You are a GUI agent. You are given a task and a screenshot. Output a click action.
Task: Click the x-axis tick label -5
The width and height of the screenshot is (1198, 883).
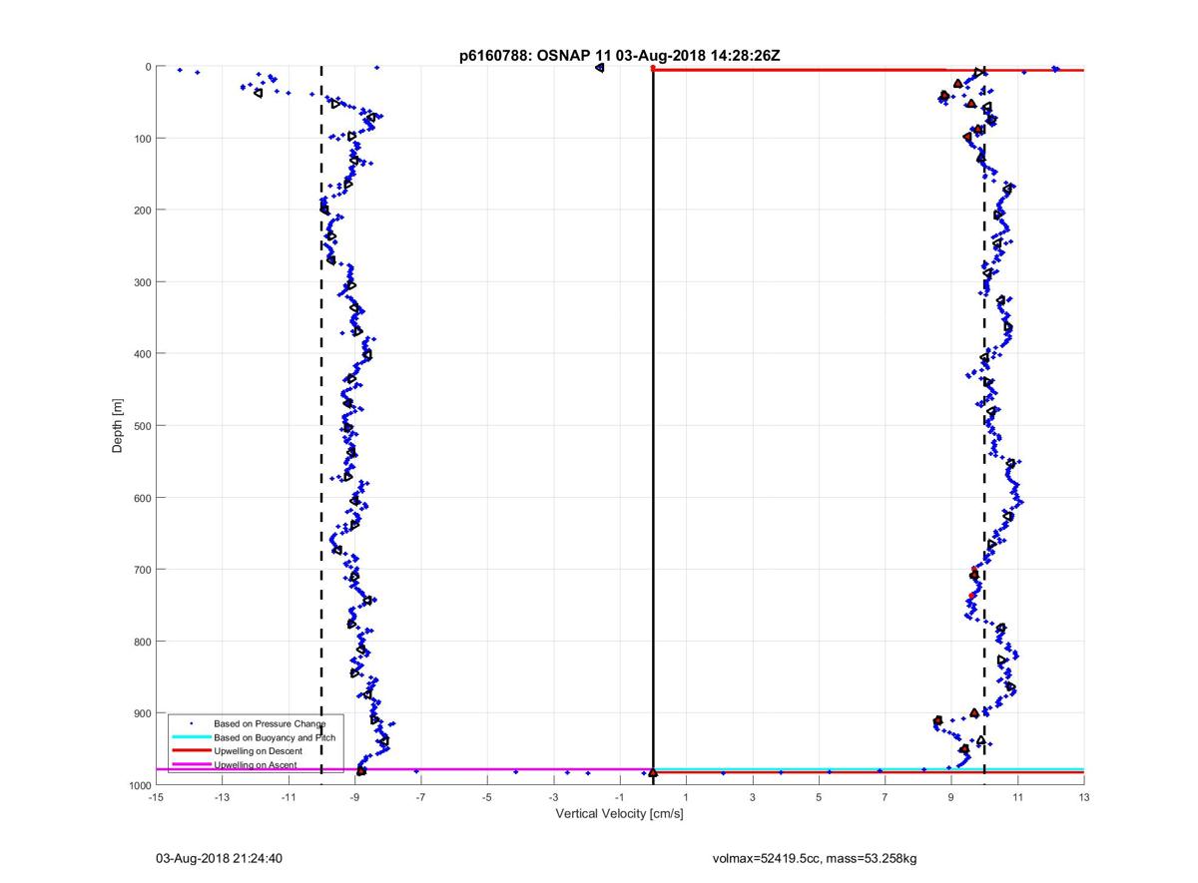tap(487, 797)
